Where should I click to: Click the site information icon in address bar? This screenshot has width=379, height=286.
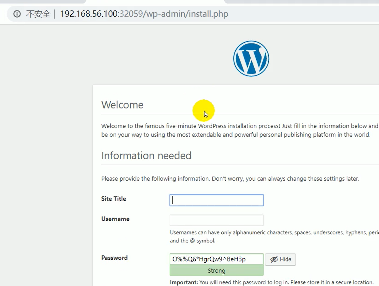pos(17,14)
